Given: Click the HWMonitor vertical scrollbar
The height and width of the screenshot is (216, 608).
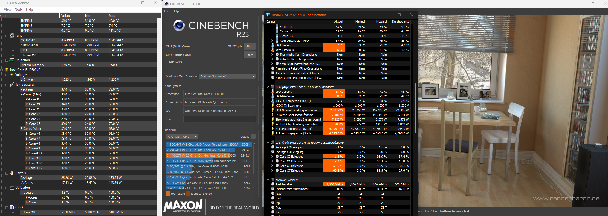Looking at the screenshot, I should click(x=159, y=100).
